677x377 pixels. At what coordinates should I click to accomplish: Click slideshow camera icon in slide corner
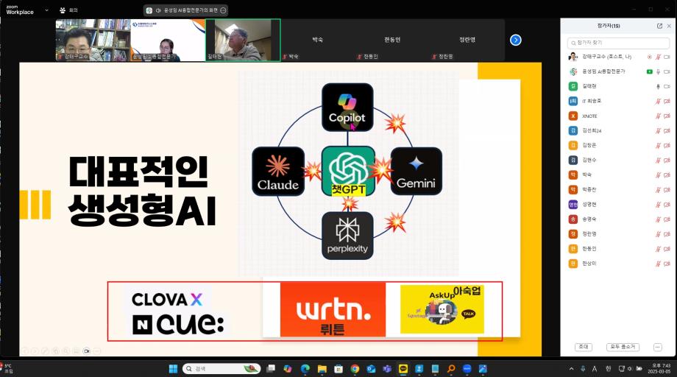click(x=86, y=351)
